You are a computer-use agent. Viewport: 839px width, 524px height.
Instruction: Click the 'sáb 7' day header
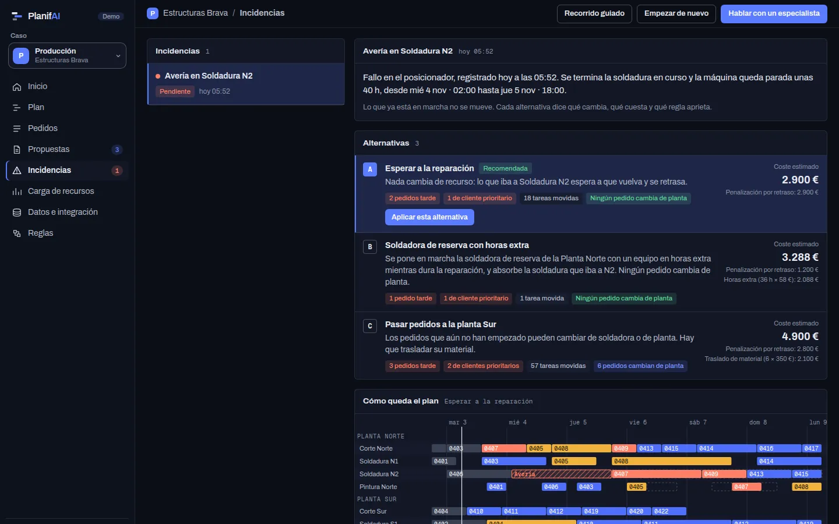(x=697, y=422)
